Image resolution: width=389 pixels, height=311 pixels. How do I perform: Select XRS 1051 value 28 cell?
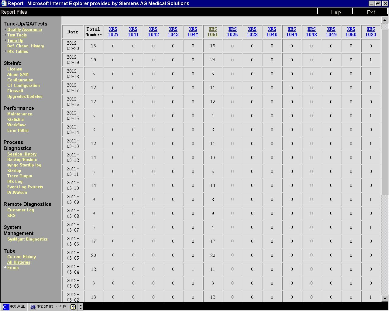[x=213, y=60]
